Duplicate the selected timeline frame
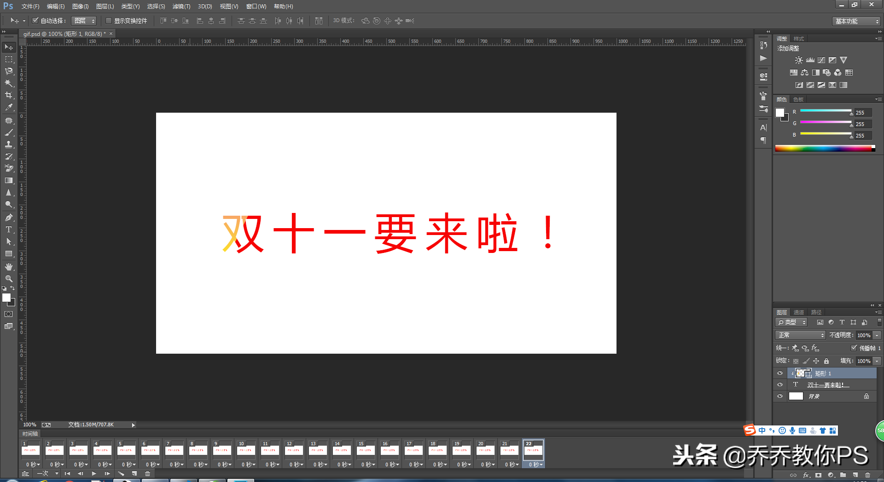The width and height of the screenshot is (884, 482). point(134,474)
